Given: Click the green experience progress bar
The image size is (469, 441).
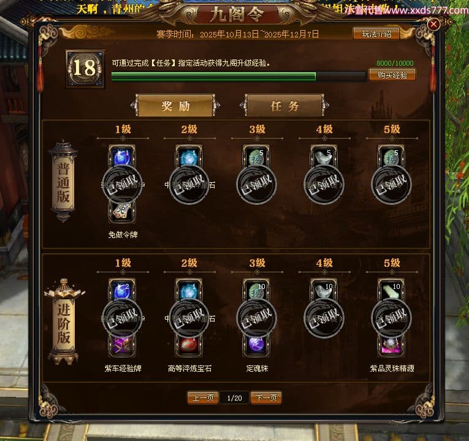Looking at the screenshot, I should pyautogui.click(x=238, y=77).
